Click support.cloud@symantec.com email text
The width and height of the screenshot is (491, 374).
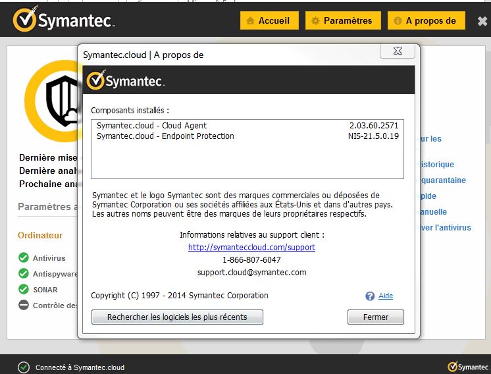[x=252, y=273]
